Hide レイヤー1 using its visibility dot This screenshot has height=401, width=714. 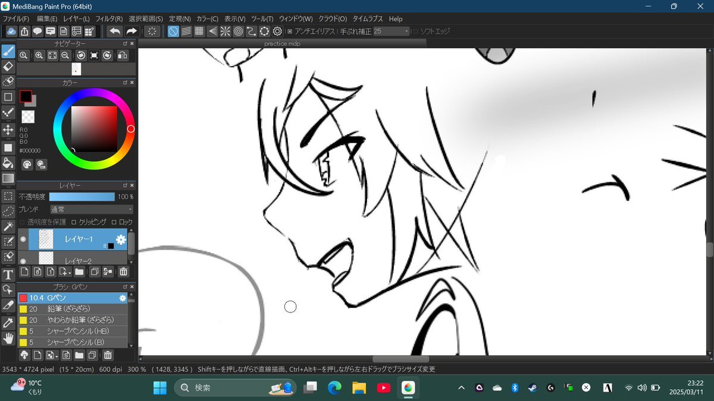[x=23, y=239]
